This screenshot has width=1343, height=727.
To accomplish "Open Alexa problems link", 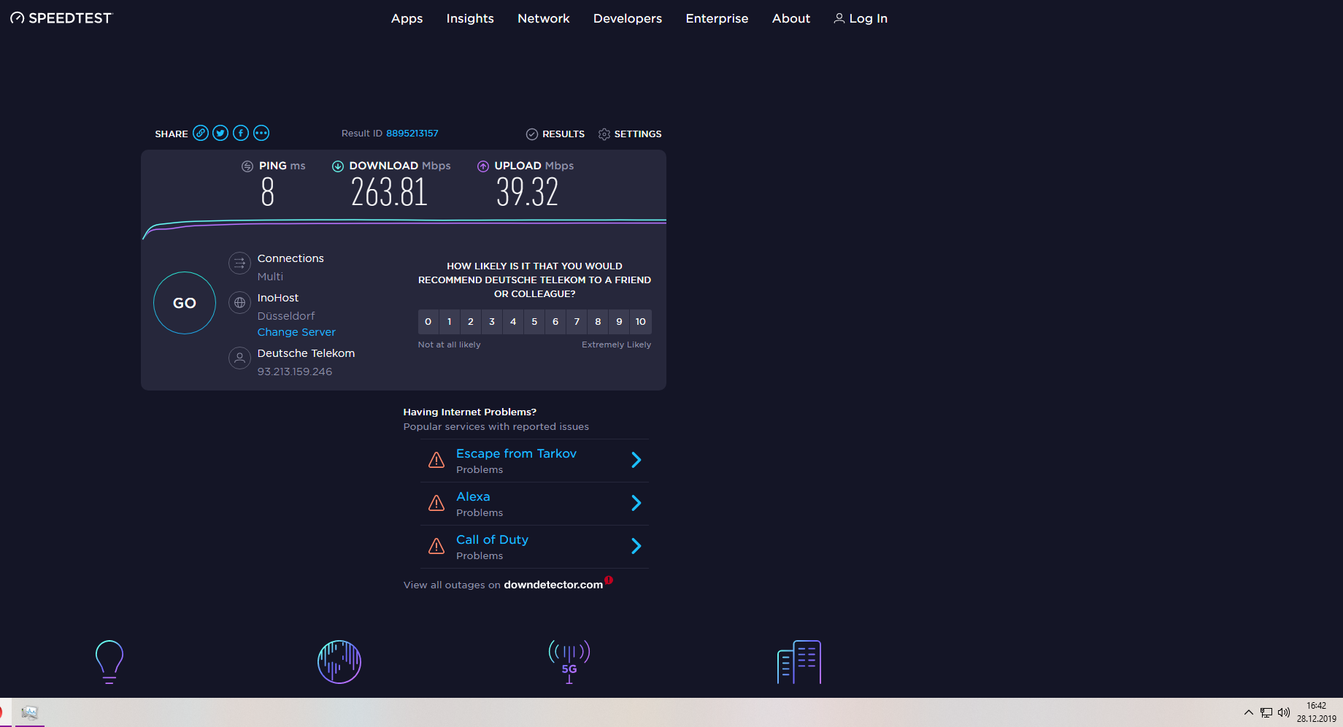I will pyautogui.click(x=473, y=497).
